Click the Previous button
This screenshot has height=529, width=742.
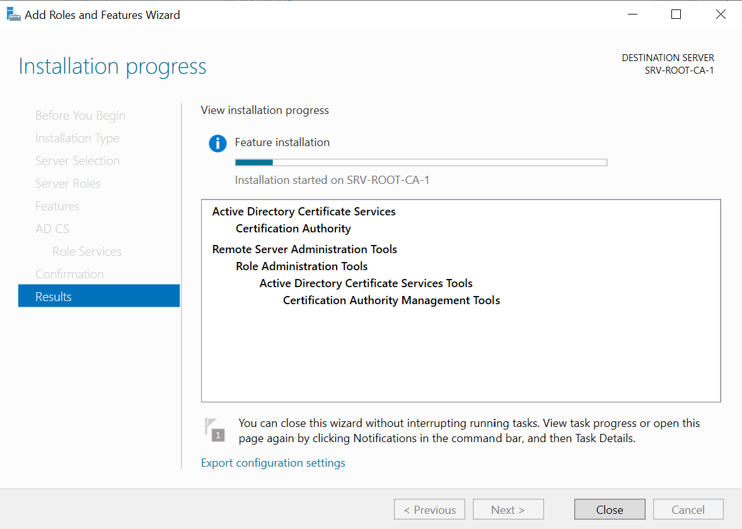coord(429,509)
